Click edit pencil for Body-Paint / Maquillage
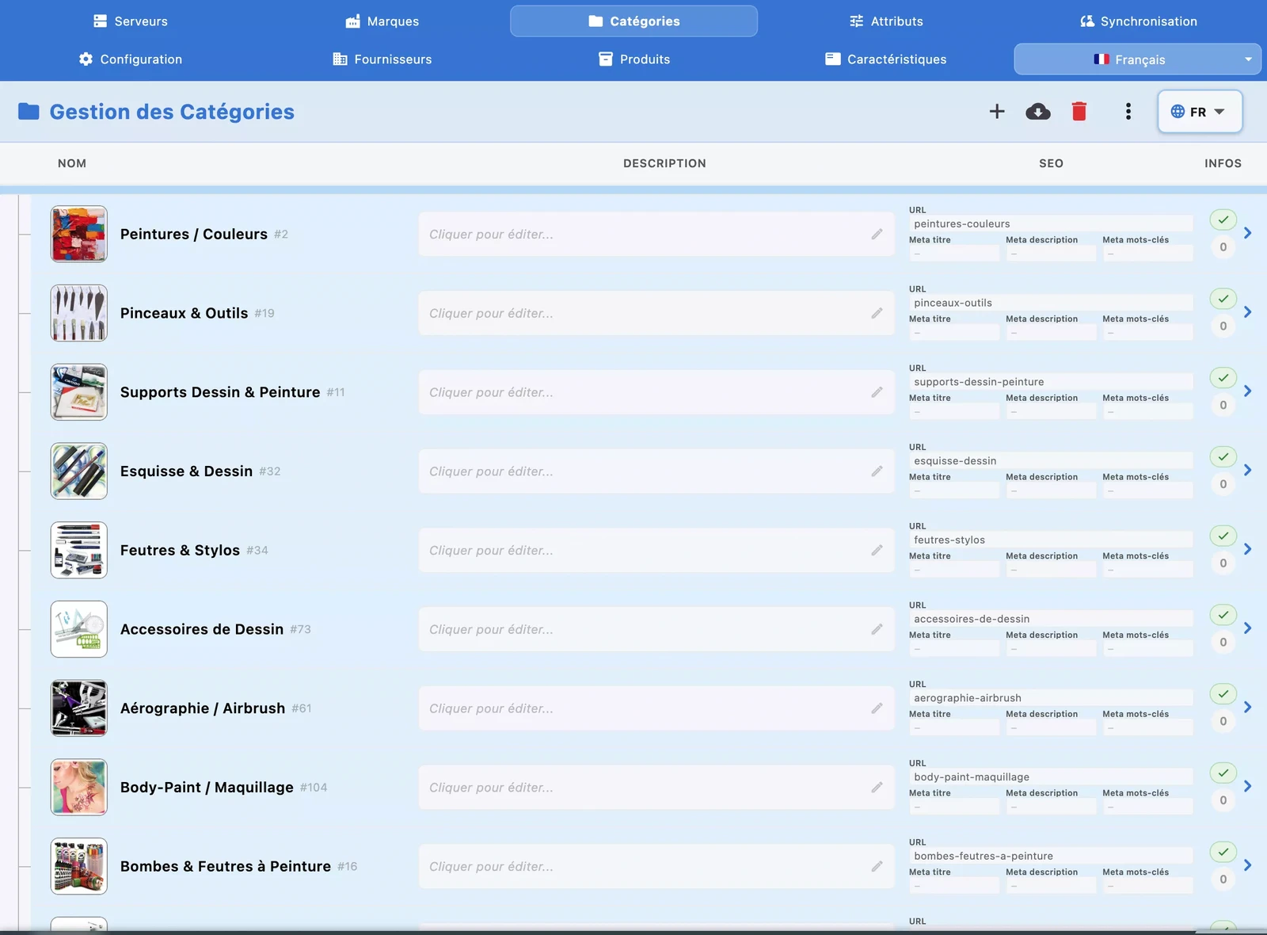The image size is (1267, 935). click(x=877, y=788)
